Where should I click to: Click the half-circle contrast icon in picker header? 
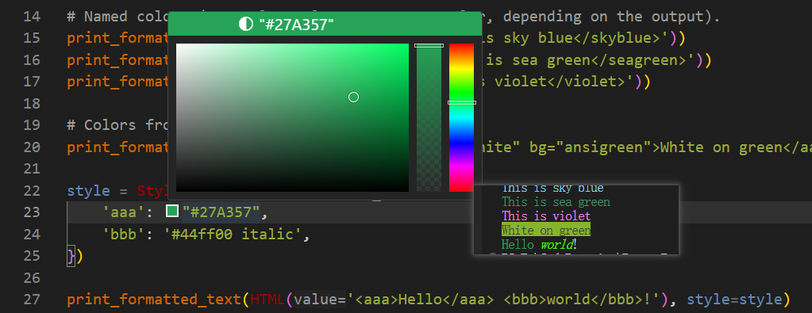pos(245,24)
